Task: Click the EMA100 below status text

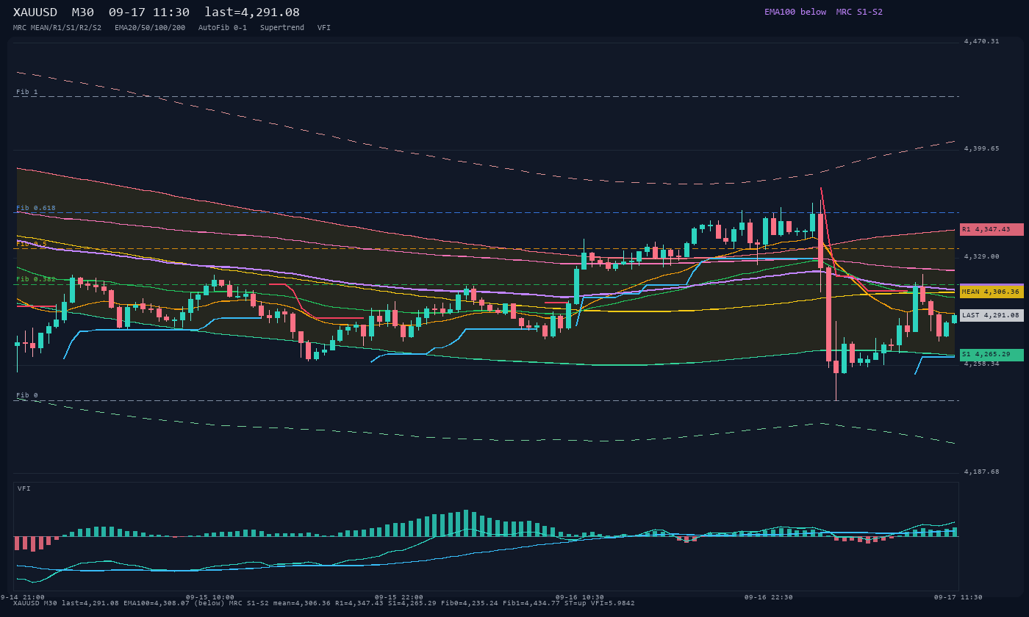Action: (795, 12)
